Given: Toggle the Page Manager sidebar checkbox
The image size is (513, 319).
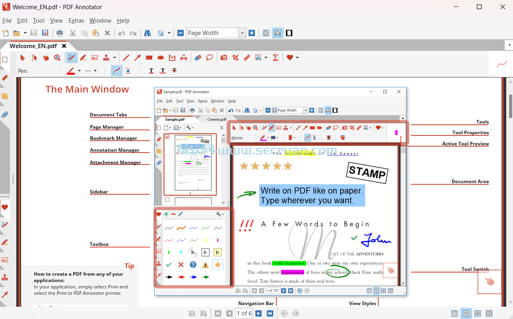Looking at the screenshot, I should click(5, 60).
